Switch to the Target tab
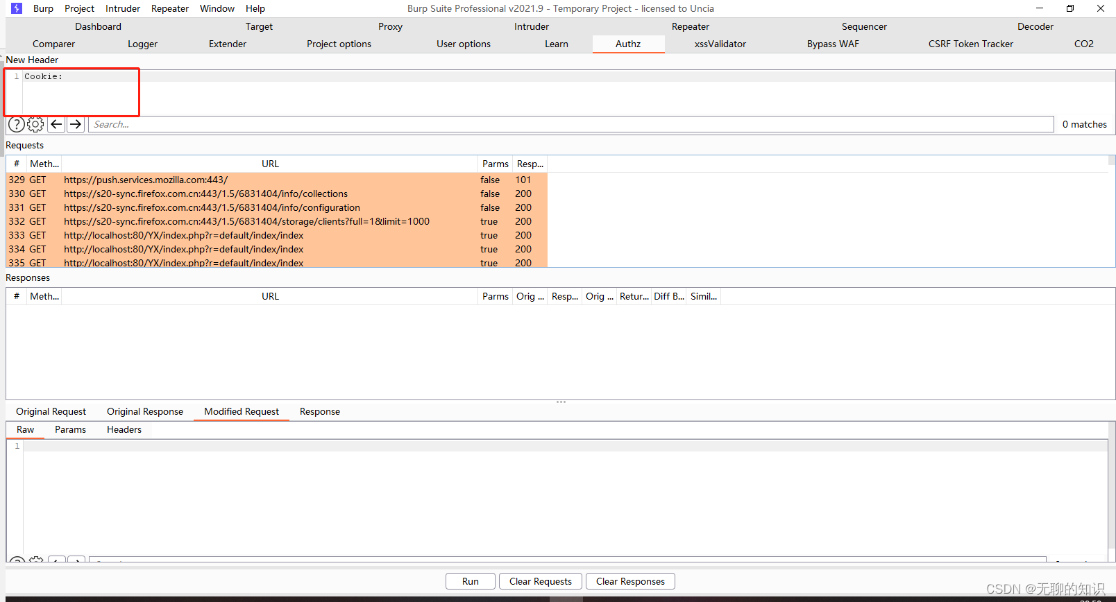The image size is (1116, 602). 259,26
